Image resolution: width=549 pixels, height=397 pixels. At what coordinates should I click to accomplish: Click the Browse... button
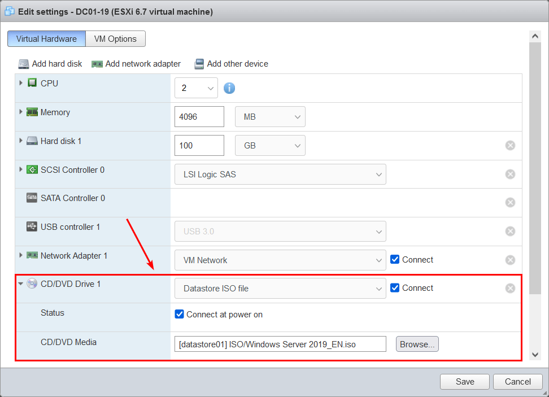tap(417, 344)
